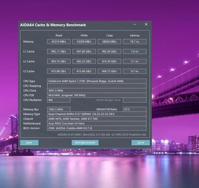The image size is (199, 188).
Task: Select the Motherboard name field
Action: [x=97, y=124]
